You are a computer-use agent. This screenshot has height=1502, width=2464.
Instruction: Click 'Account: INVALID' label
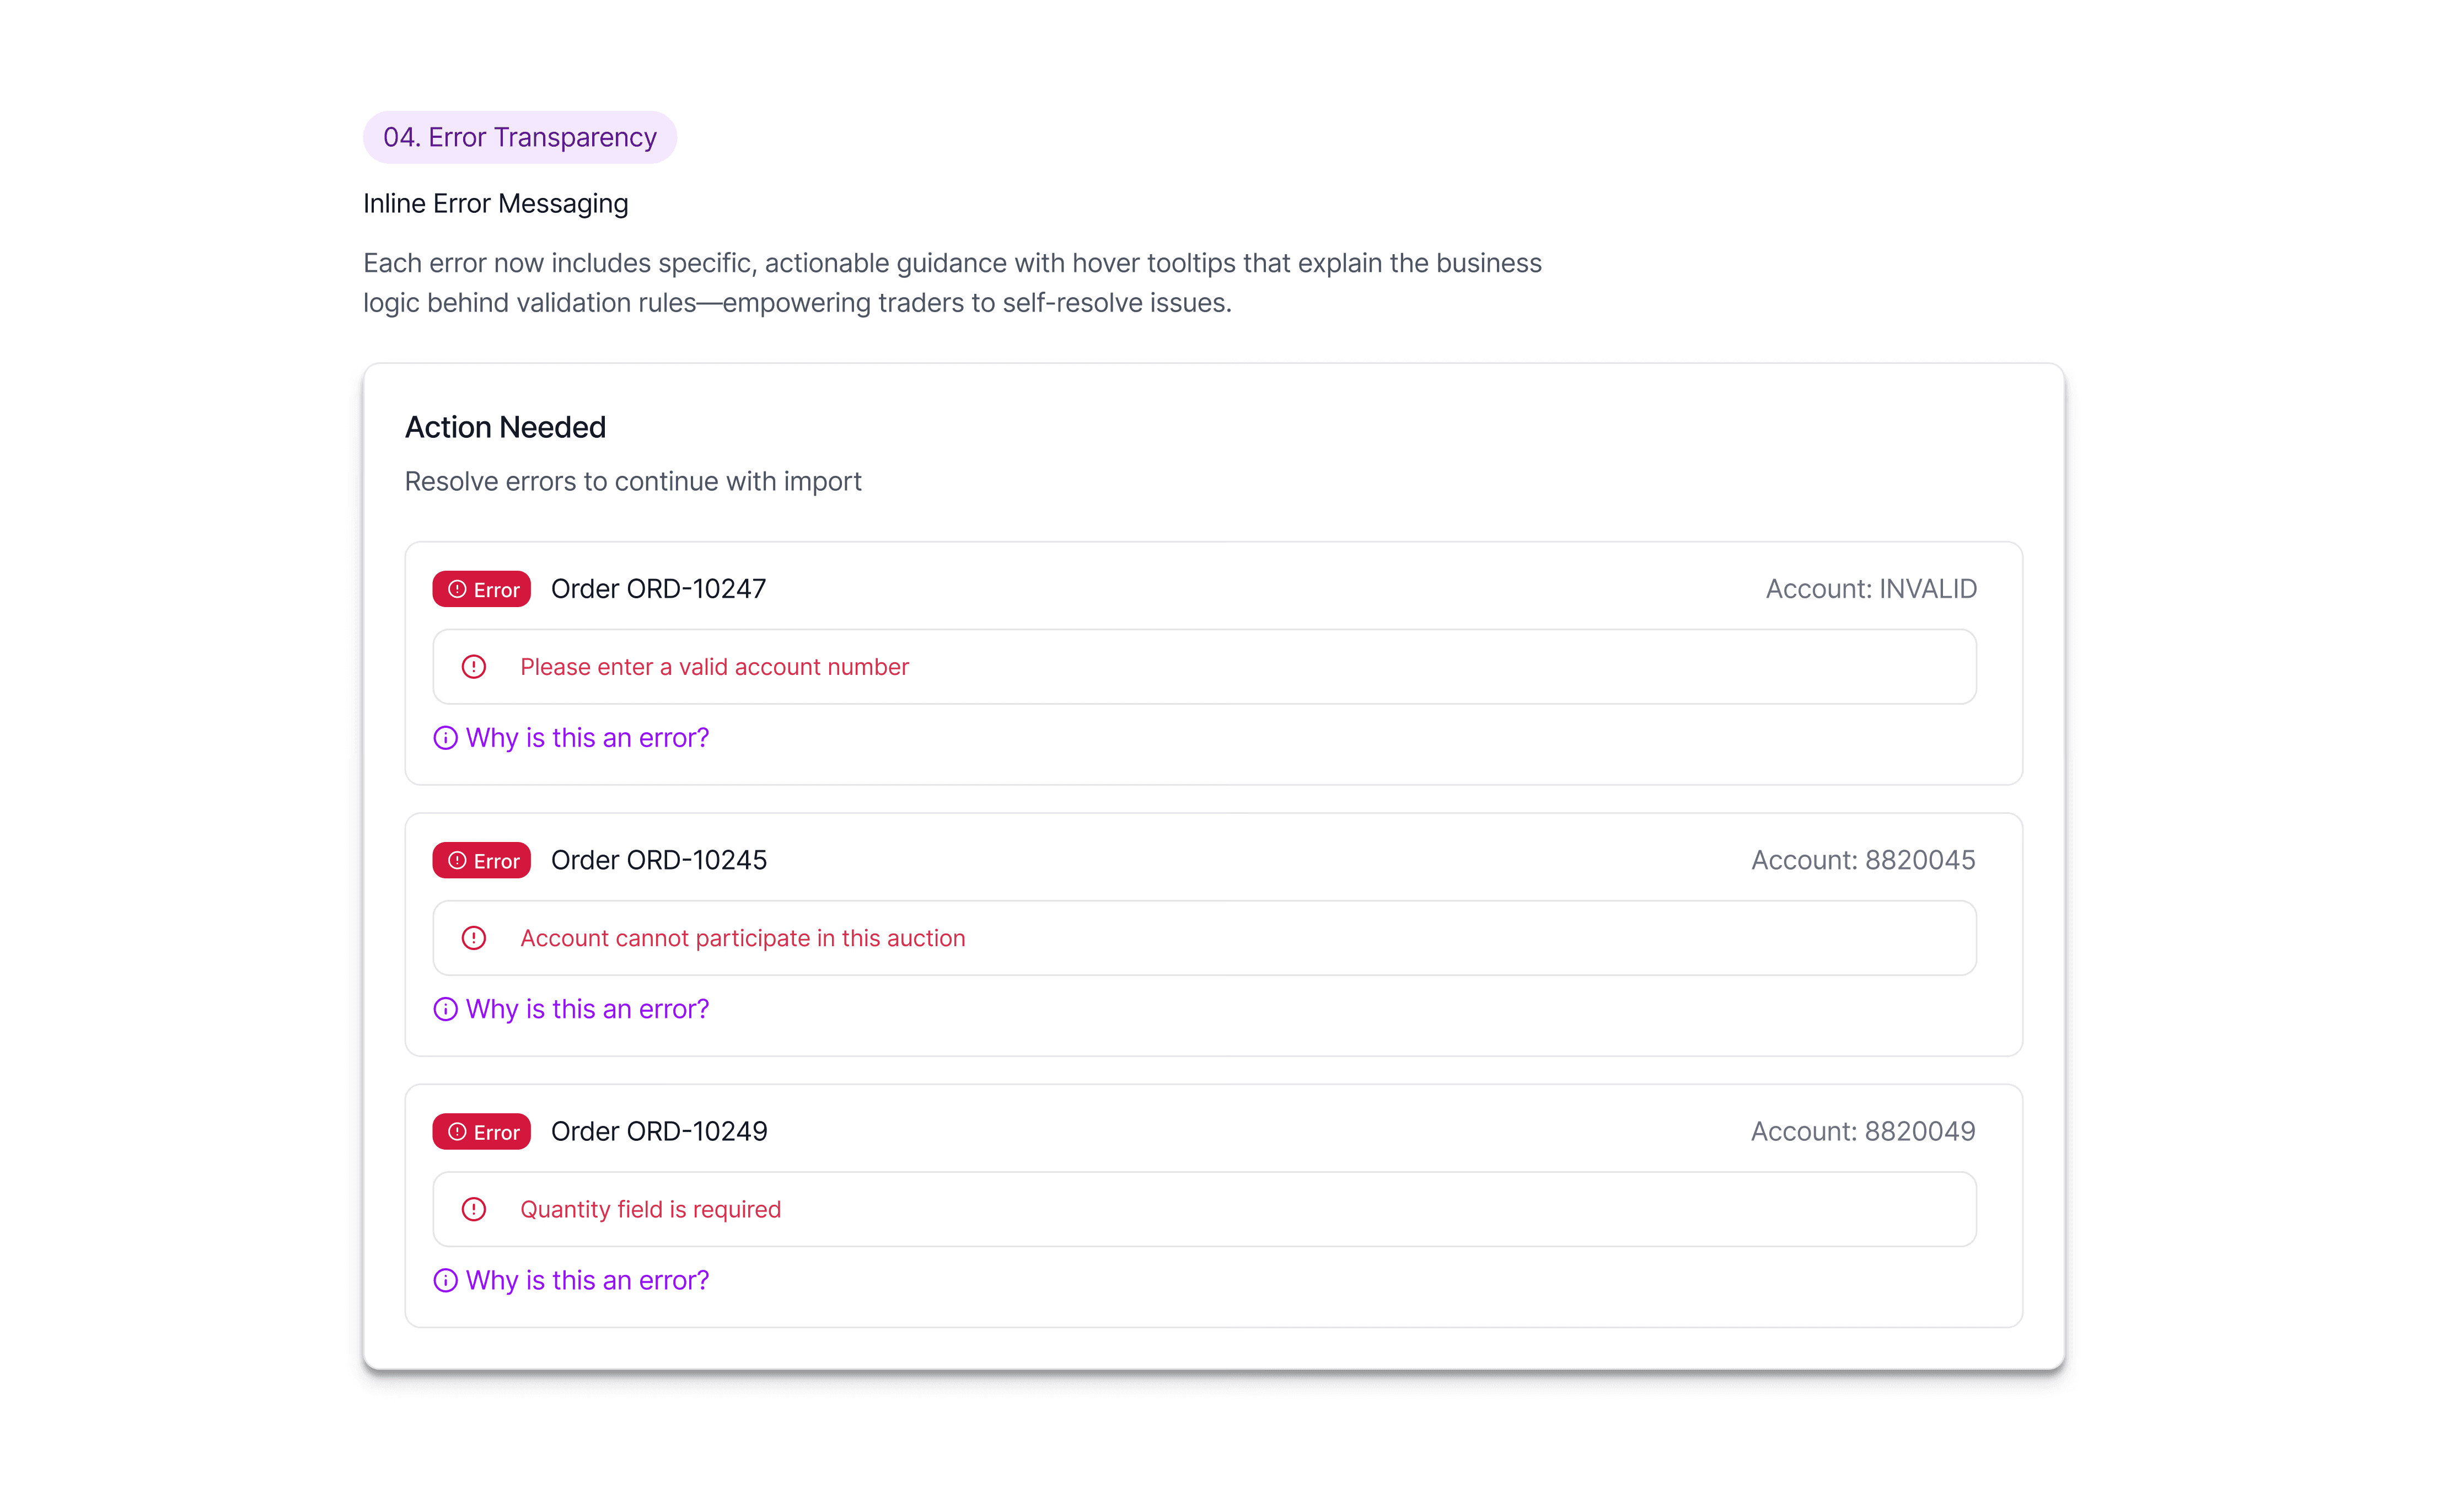[x=1870, y=589]
